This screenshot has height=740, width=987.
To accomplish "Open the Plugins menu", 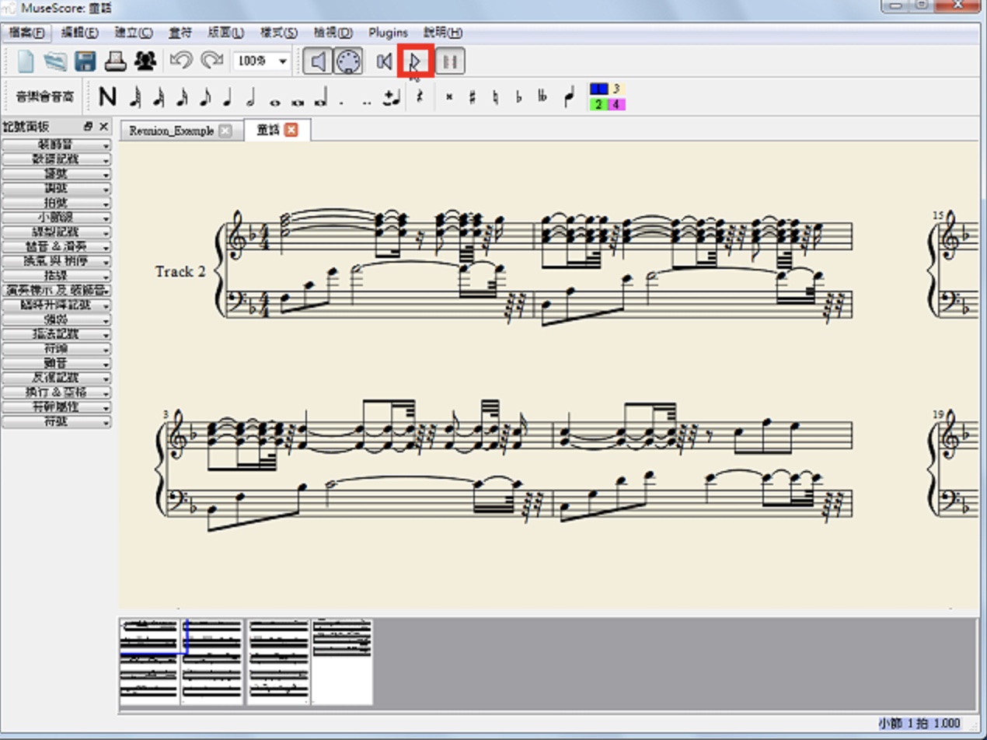I will point(388,33).
